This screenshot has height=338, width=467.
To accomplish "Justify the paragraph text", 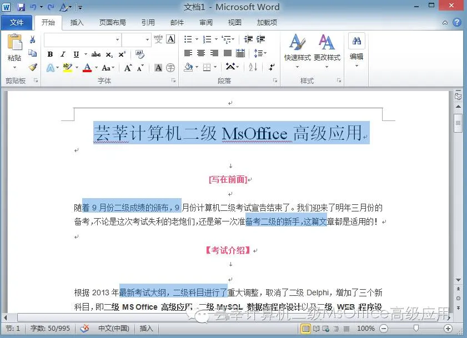I will pos(228,53).
